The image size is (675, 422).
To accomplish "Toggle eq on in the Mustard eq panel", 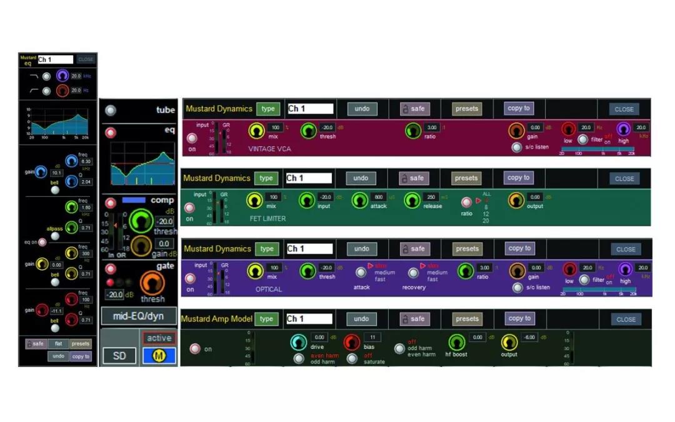I will [x=42, y=242].
